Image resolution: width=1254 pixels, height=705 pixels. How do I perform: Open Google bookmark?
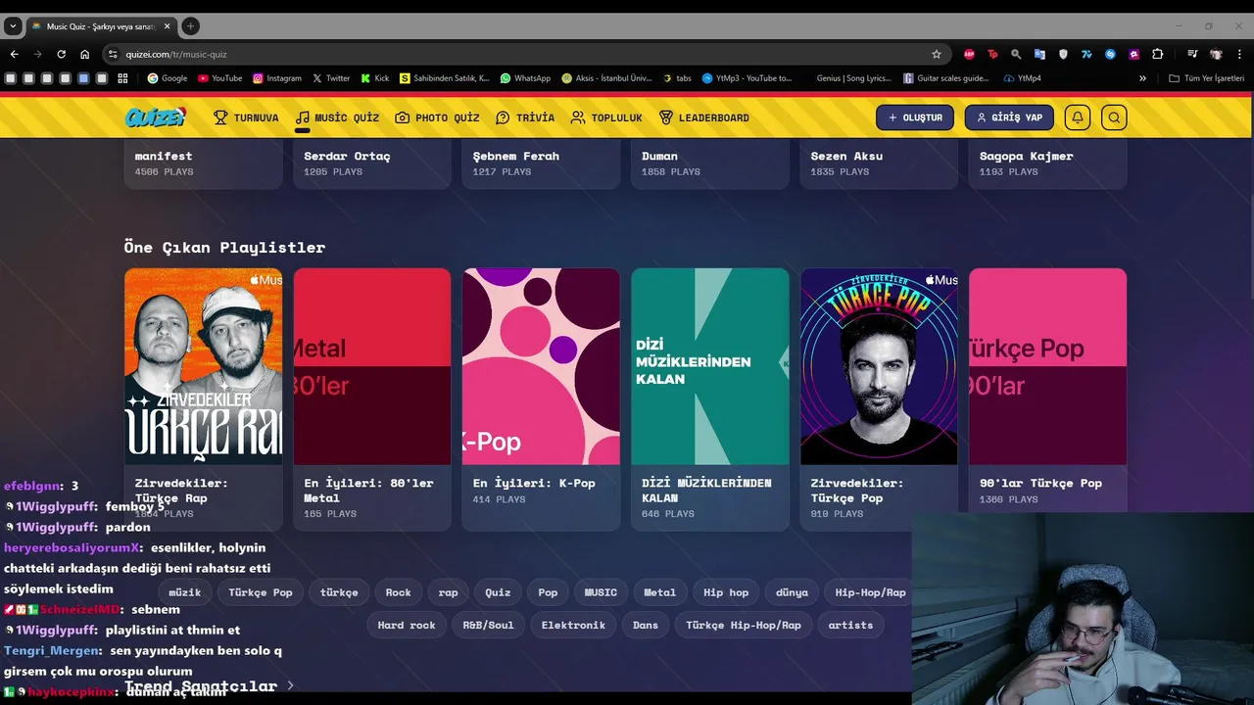pyautogui.click(x=167, y=78)
